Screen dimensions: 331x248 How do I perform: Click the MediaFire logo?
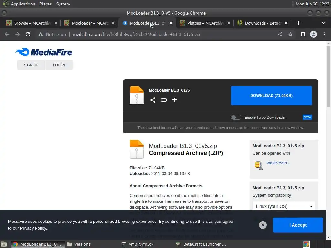point(44,52)
